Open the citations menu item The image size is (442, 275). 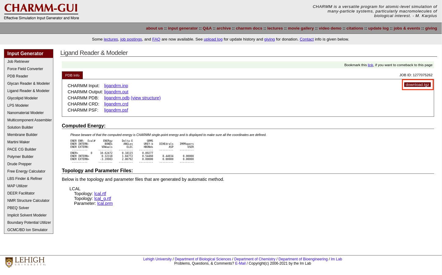click(355, 28)
